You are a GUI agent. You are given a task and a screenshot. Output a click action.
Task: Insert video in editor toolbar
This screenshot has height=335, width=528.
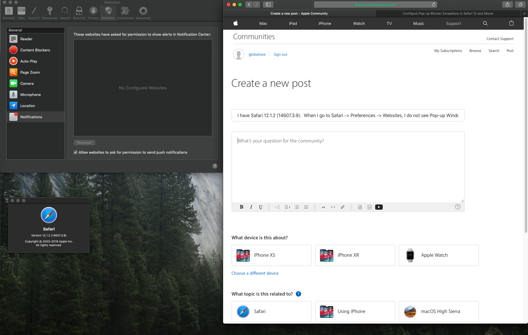point(379,207)
